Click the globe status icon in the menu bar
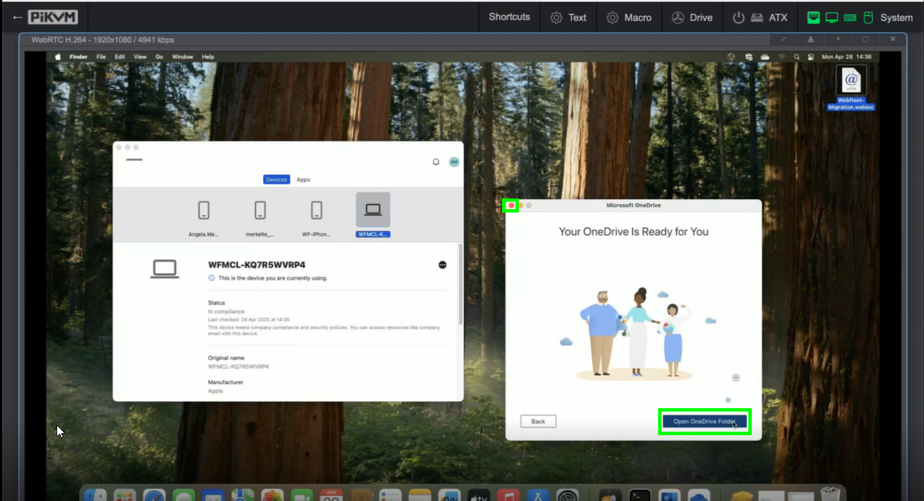This screenshot has height=501, width=924. [732, 57]
